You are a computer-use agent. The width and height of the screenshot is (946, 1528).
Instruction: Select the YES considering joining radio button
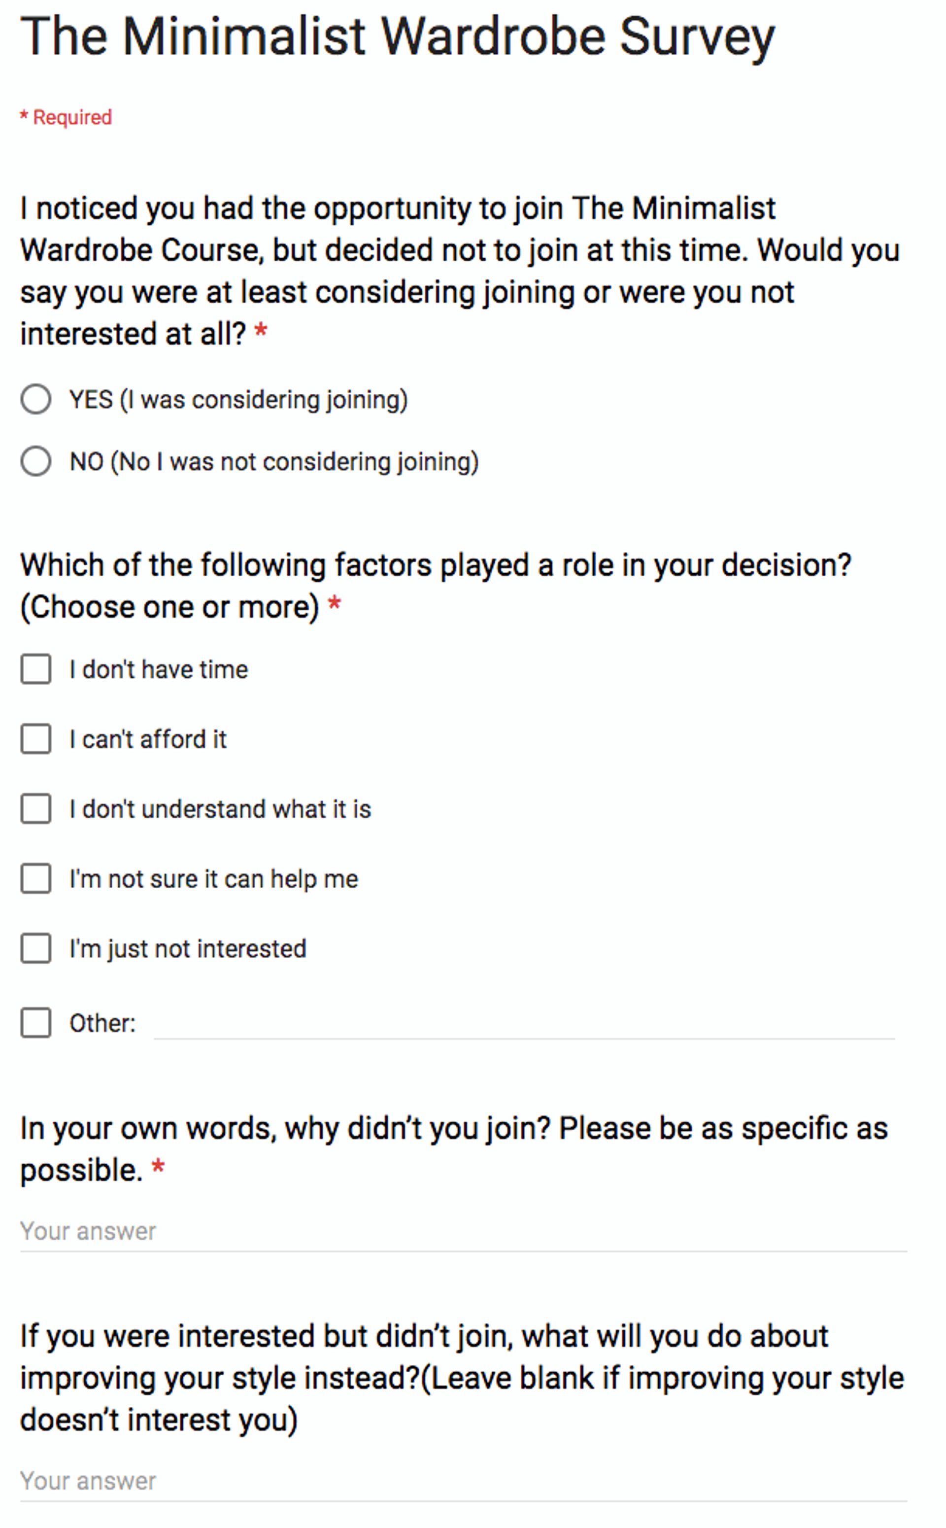(35, 399)
